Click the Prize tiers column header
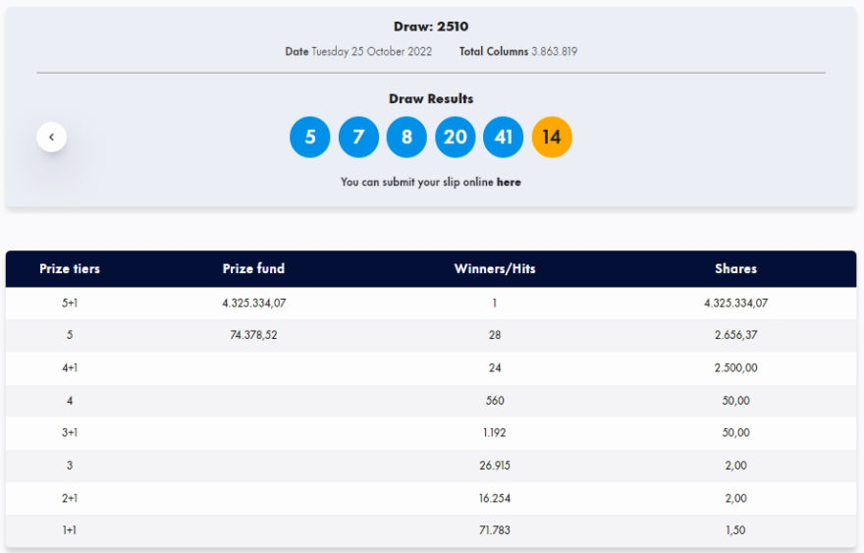This screenshot has width=864, height=553. 70,269
